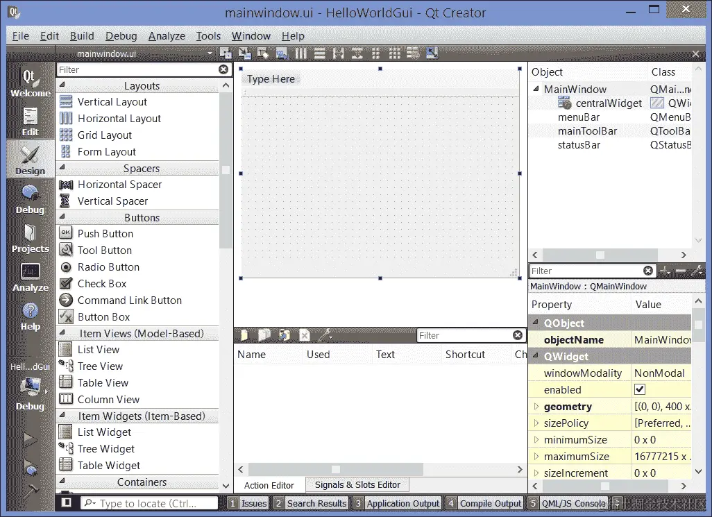The height and width of the screenshot is (517, 712).
Task: Collapse the MainWindow item in Object inspector
Action: [536, 89]
